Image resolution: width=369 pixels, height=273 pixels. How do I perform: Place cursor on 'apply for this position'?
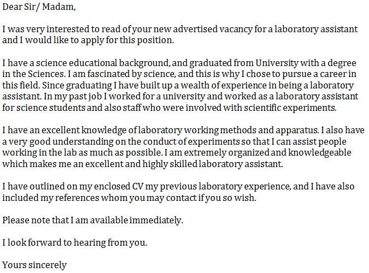point(127,40)
